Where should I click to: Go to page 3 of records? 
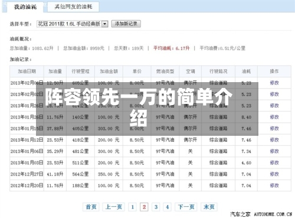coord(156,207)
